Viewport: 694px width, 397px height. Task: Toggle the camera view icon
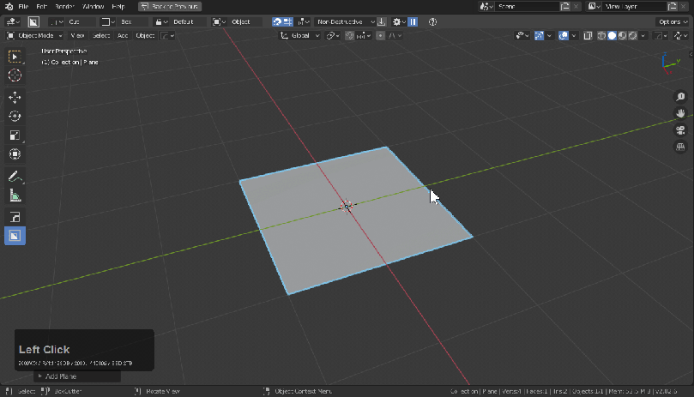(680, 129)
